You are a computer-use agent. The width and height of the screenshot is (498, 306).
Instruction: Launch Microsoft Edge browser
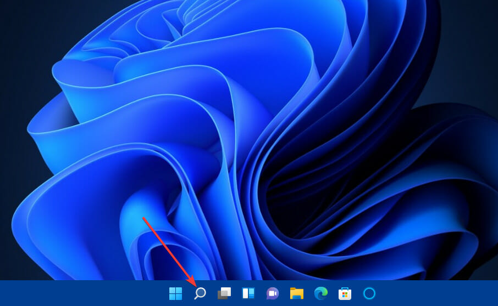[x=320, y=293]
